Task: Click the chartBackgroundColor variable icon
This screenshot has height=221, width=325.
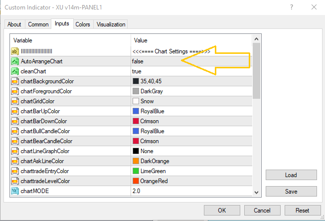Action: [x=15, y=81]
